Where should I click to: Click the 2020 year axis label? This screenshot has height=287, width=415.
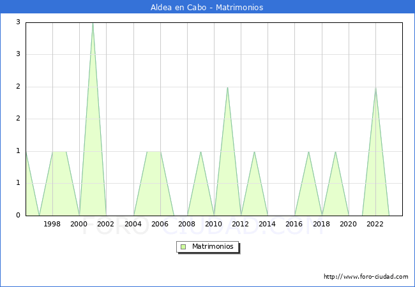point(349,224)
